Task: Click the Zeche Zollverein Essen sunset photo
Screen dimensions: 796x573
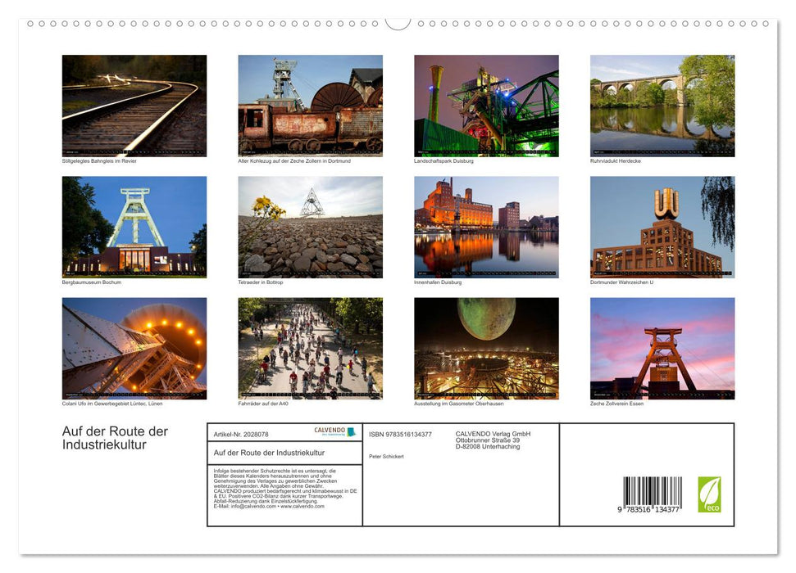Action: 662,347
